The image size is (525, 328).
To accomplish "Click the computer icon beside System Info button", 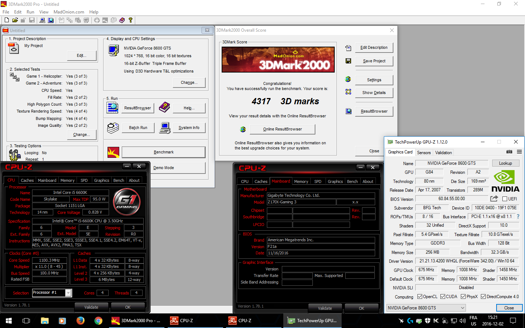I will [165, 128].
